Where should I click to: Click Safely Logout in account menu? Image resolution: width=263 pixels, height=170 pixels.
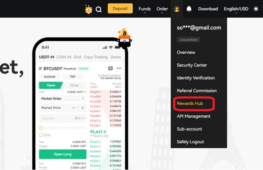pos(190,142)
